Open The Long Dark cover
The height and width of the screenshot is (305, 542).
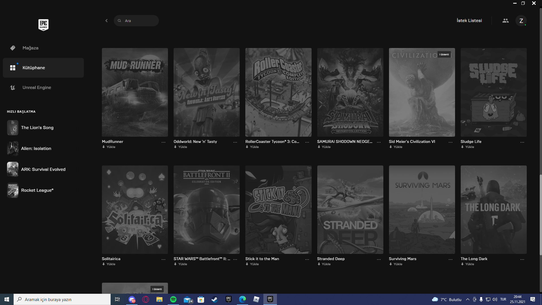click(494, 210)
